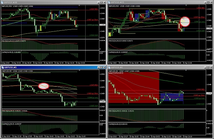Click the current price tag on M30 price axis

pyautogui.click(x=102, y=25)
